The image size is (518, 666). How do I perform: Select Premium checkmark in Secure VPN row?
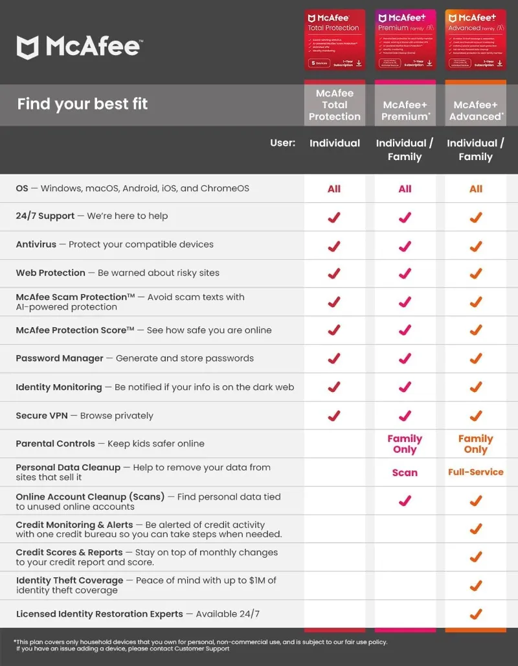click(405, 415)
